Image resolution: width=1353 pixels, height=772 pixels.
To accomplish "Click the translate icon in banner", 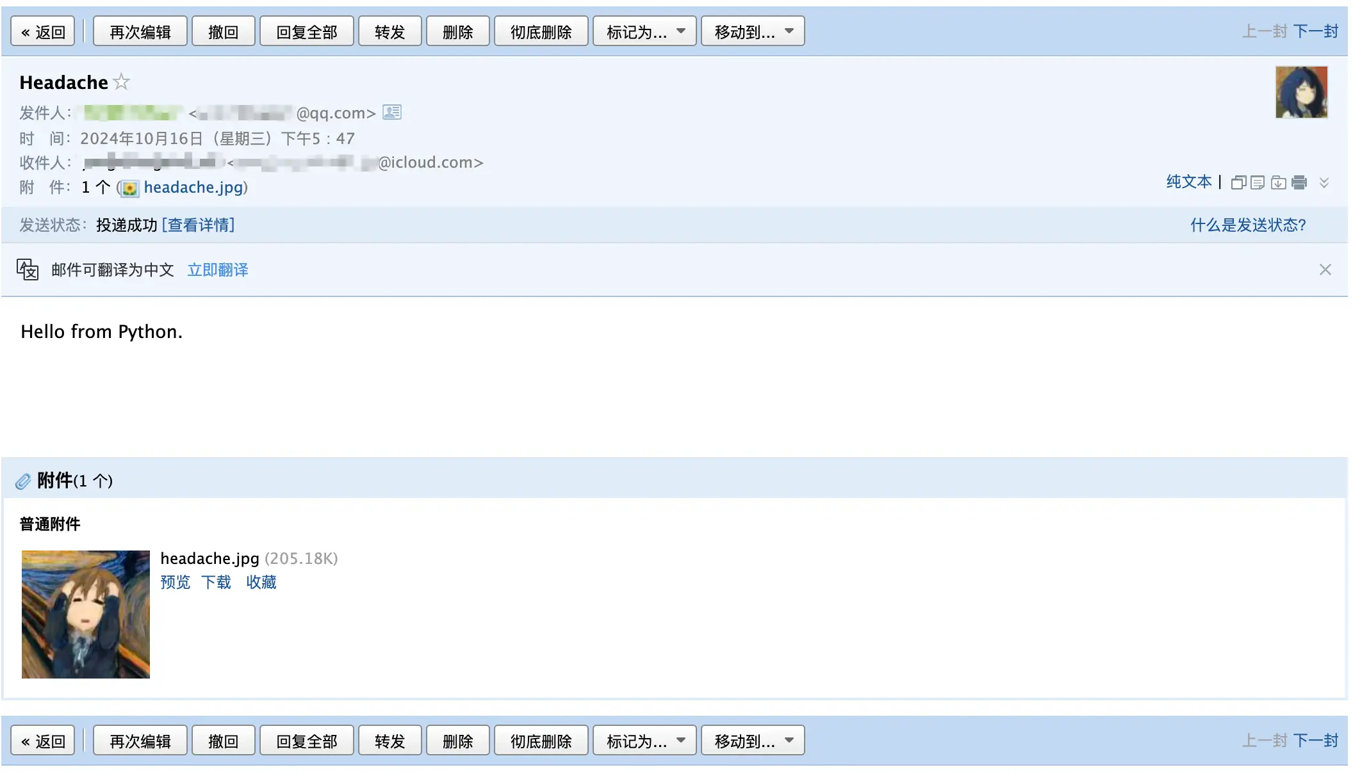I will 28,269.
